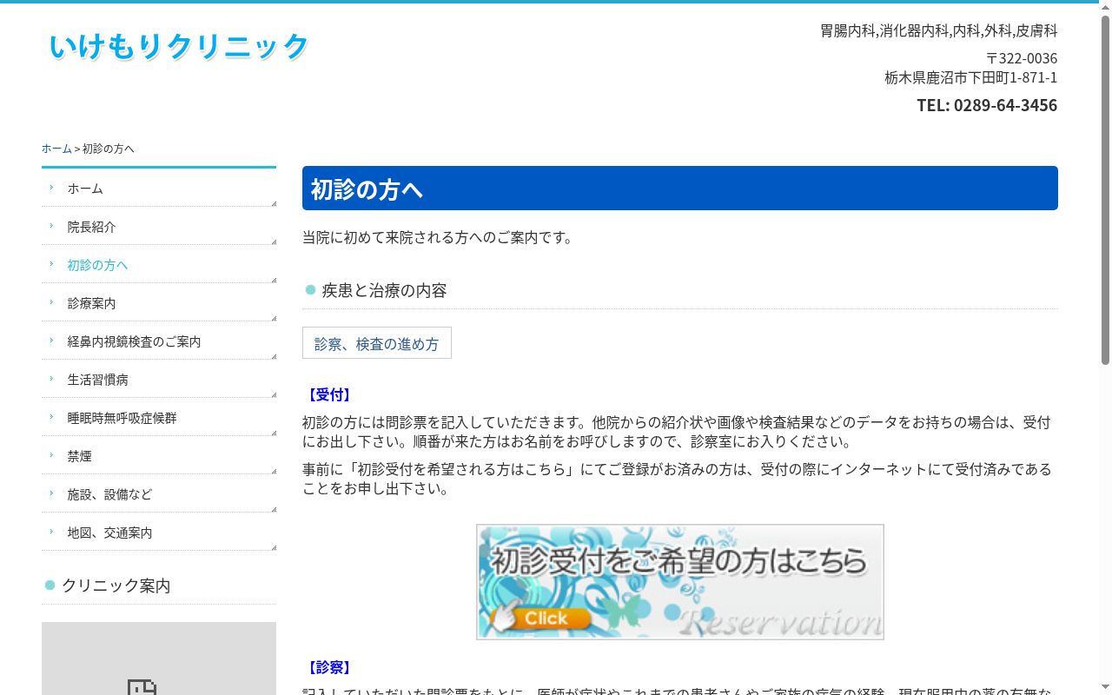Click the 診察、検査の進め方 button

click(377, 343)
